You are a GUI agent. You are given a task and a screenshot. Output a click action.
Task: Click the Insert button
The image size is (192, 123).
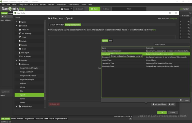click(x=187, y=100)
